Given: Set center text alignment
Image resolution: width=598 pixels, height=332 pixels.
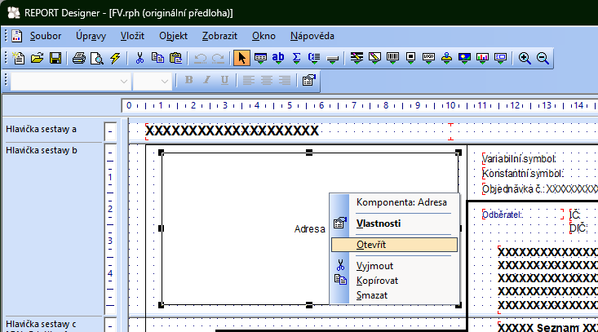Looking at the screenshot, I should 267,80.
